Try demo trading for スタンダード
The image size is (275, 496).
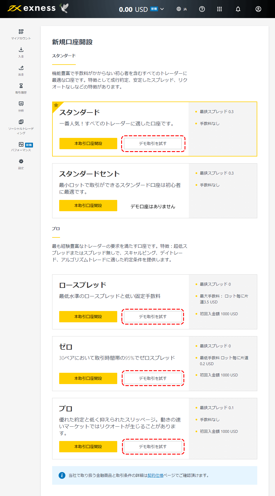[153, 144]
